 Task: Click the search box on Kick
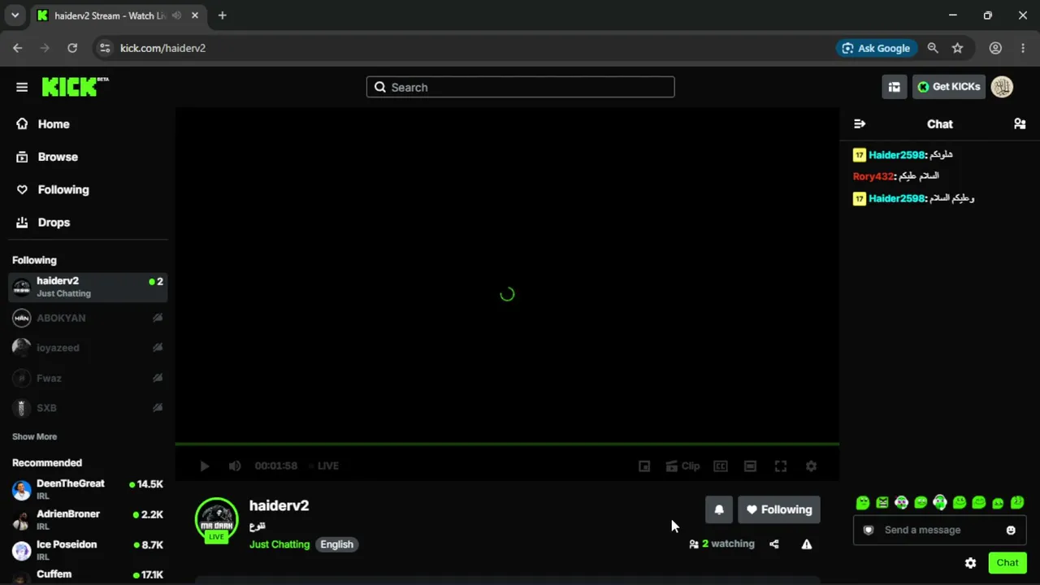520,87
